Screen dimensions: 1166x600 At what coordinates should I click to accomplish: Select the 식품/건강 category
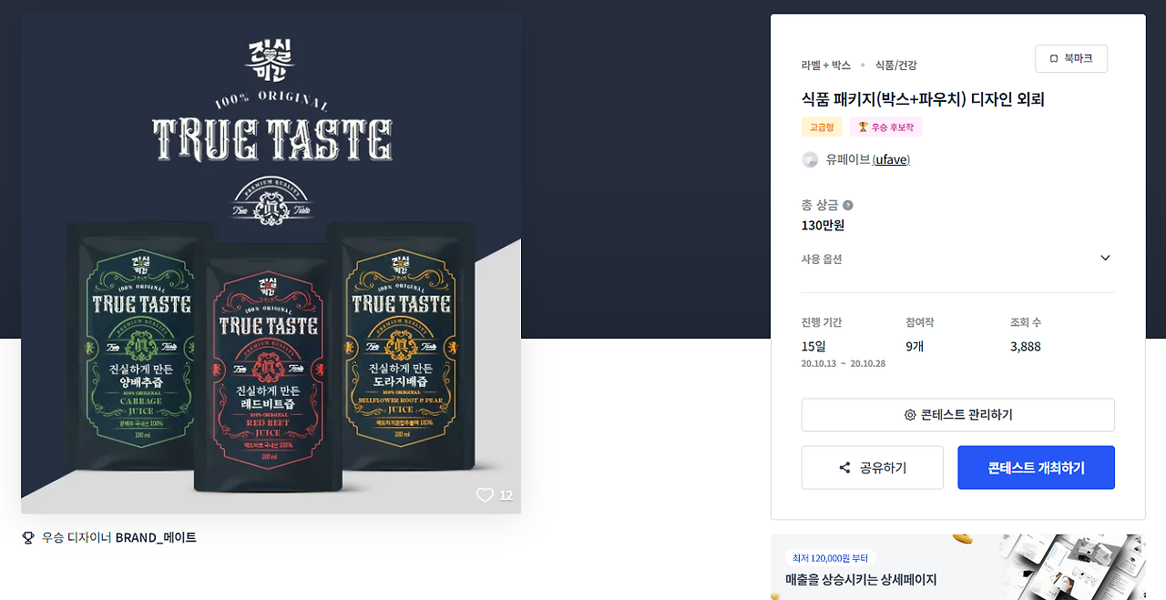click(896, 66)
